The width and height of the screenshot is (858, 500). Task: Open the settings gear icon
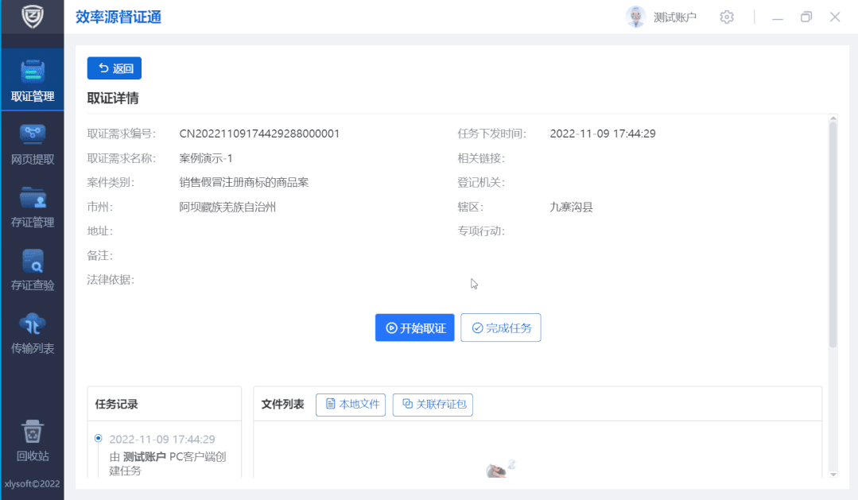726,16
